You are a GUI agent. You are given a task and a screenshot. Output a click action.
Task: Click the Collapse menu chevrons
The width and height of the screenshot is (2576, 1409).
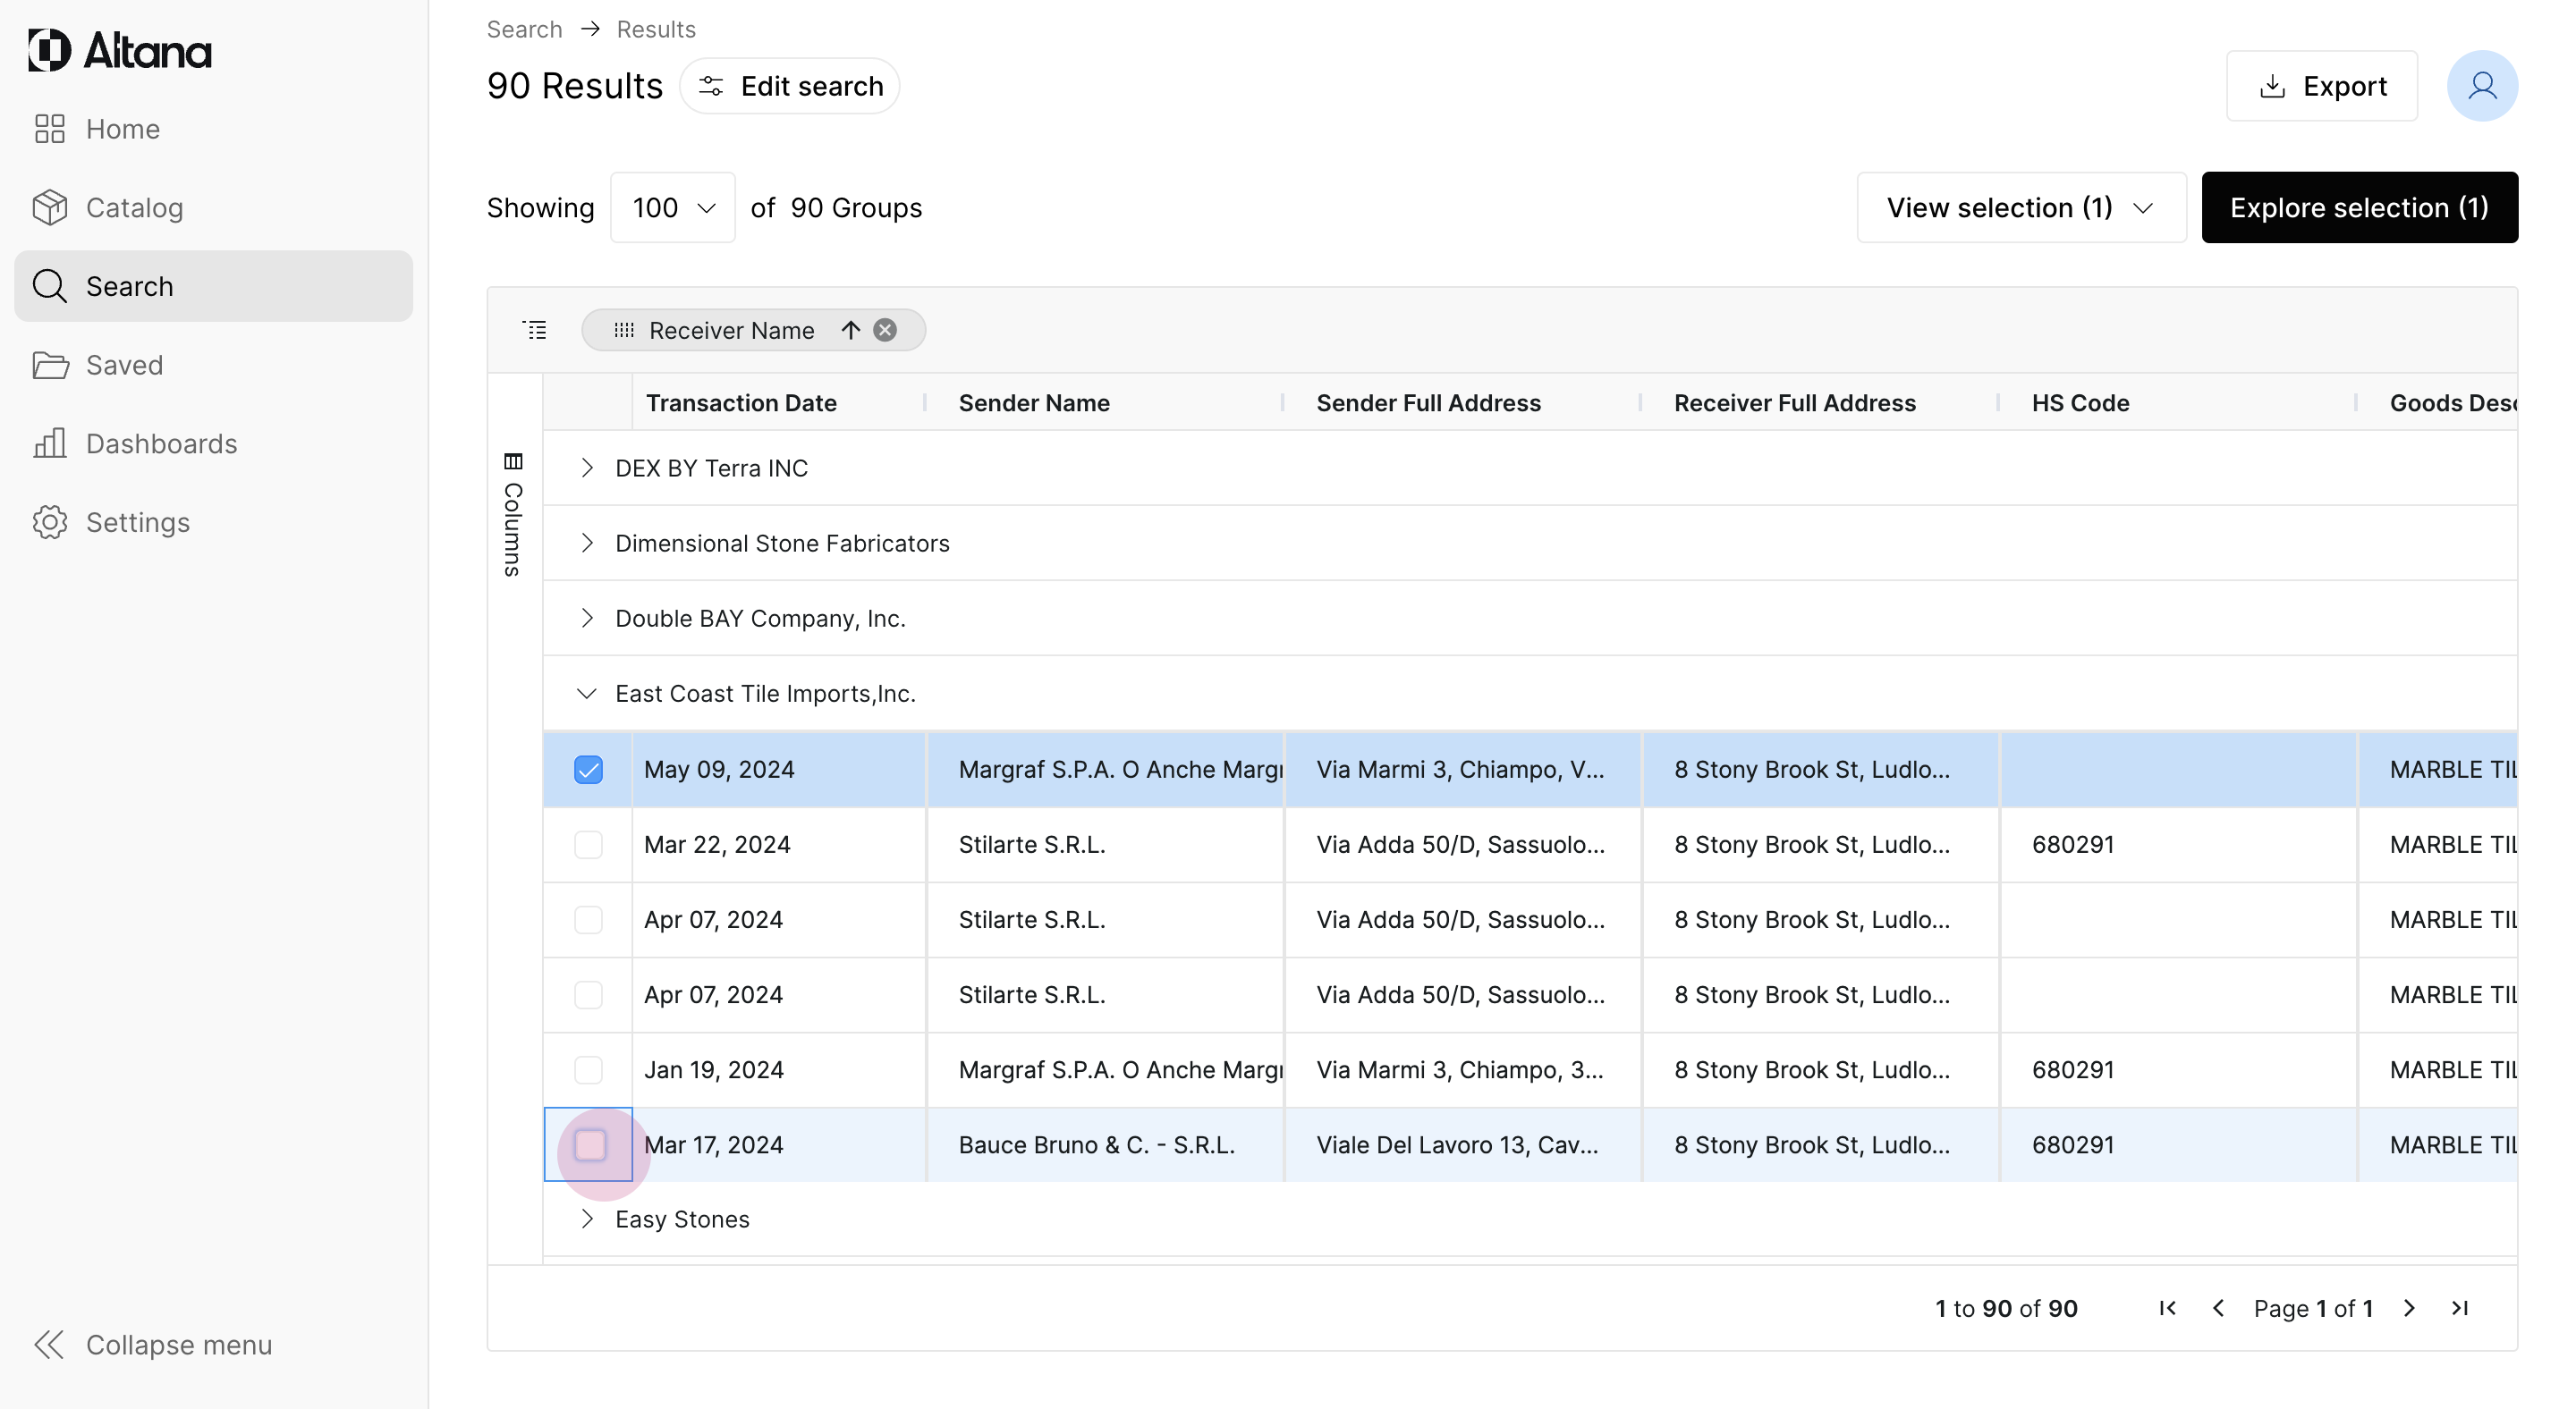point(49,1344)
